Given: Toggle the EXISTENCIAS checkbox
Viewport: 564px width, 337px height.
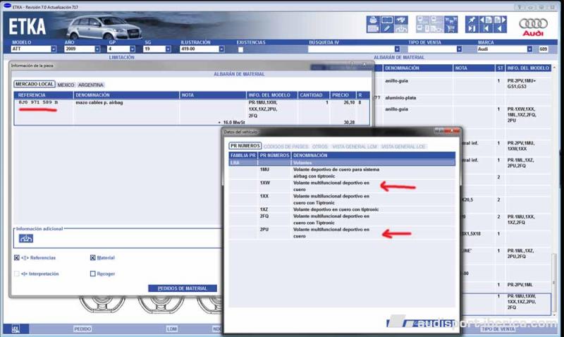Looking at the screenshot, I should (240, 49).
